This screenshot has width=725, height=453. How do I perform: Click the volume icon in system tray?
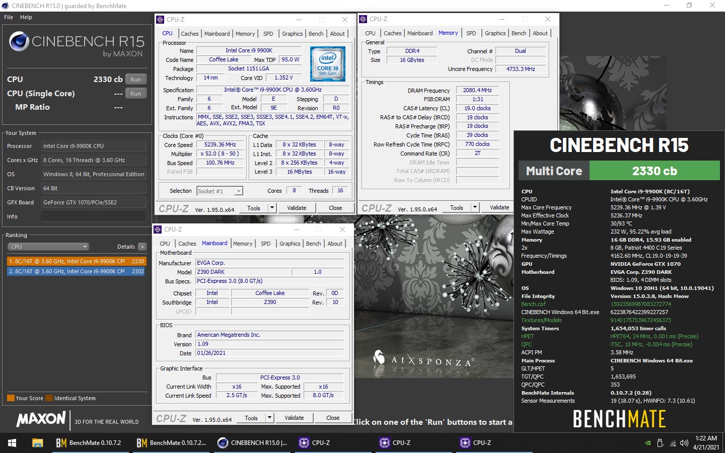[x=684, y=443]
